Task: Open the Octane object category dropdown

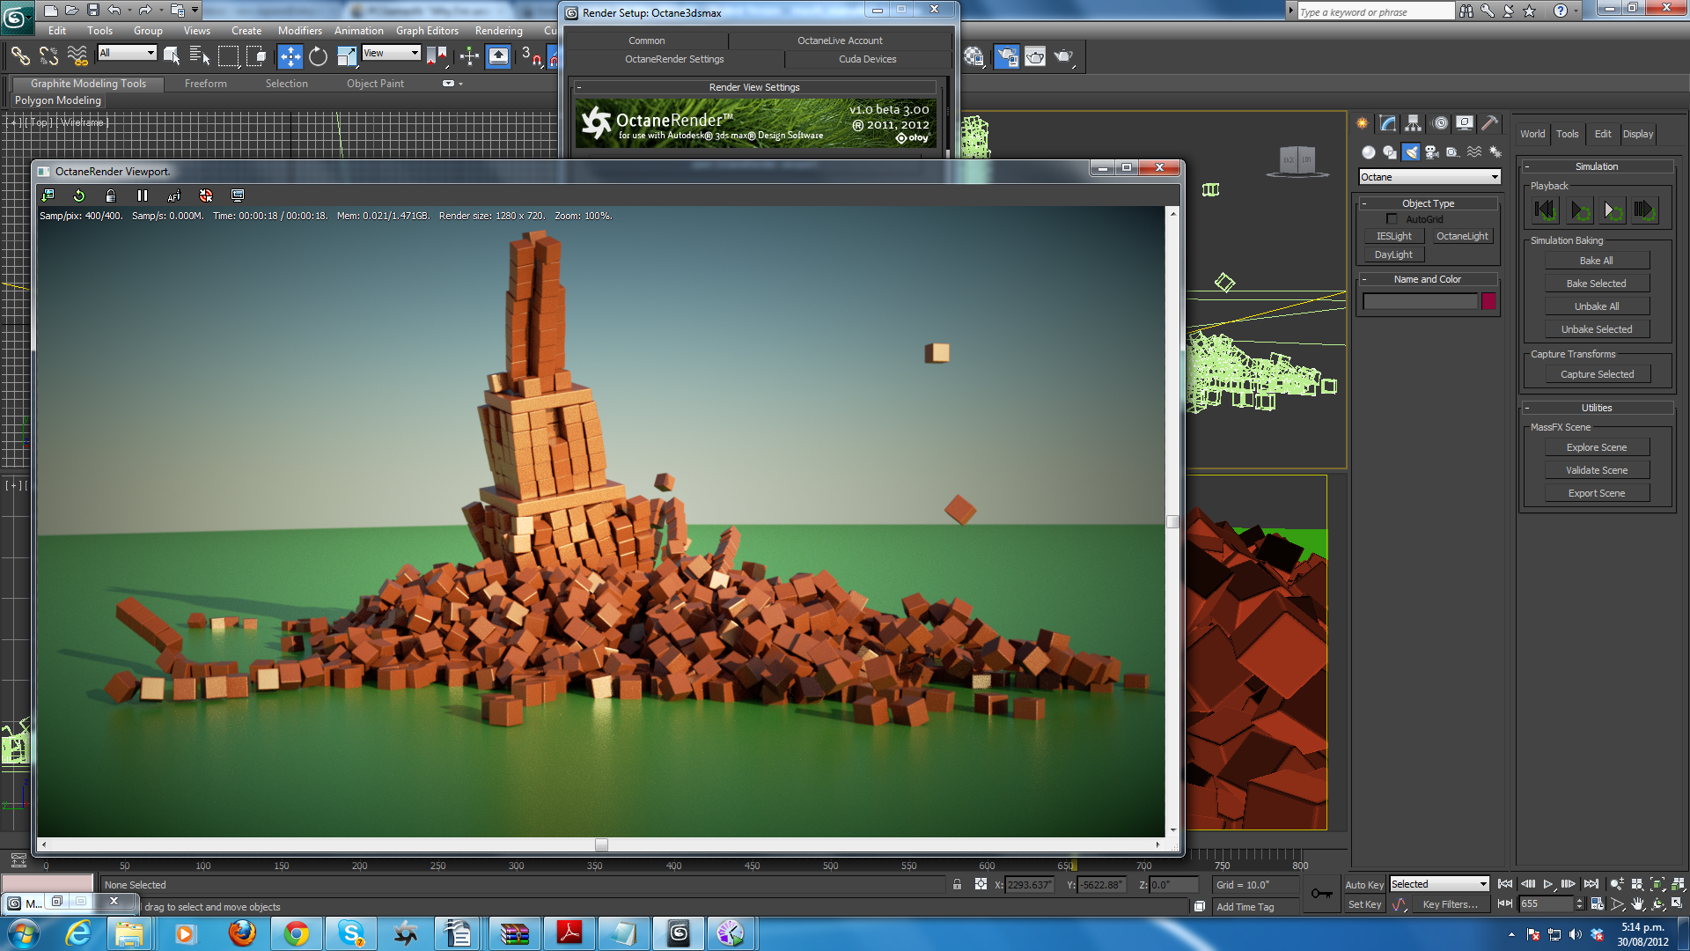Action: (1429, 177)
